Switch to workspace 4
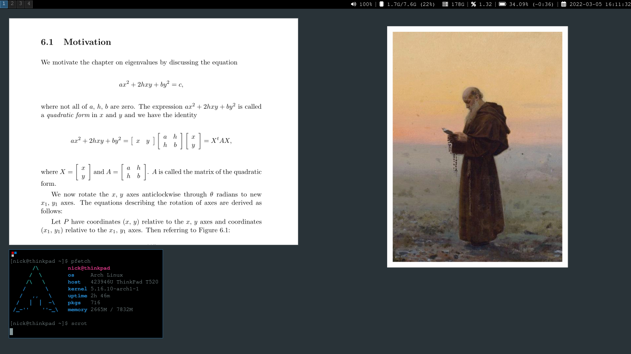631x354 pixels. coord(29,4)
